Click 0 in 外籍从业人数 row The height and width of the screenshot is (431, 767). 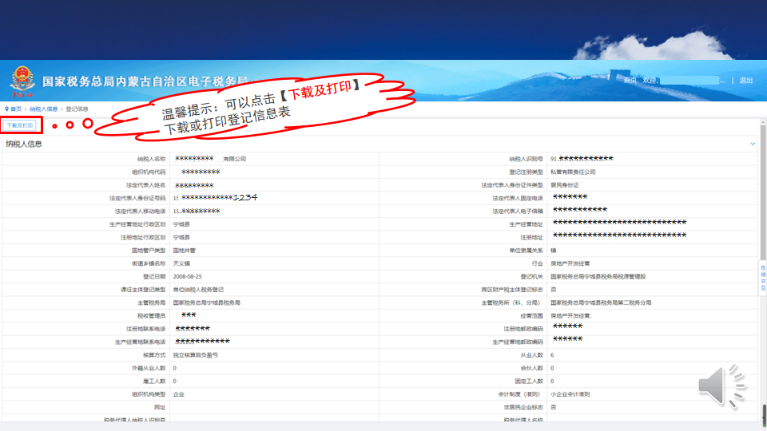click(175, 368)
